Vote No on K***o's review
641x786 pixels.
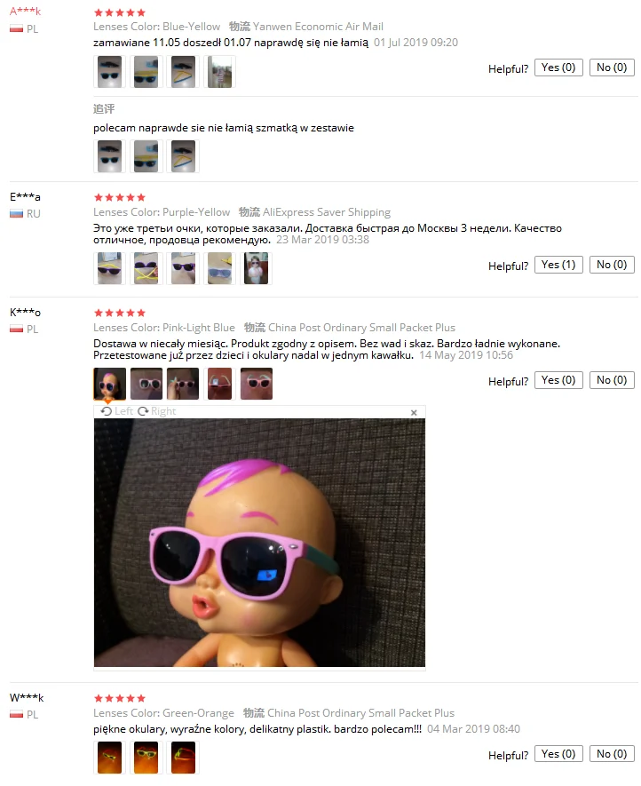[612, 380]
